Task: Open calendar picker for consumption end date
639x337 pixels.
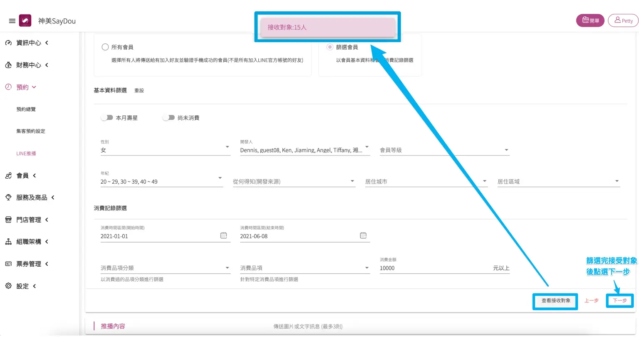Action: (x=363, y=236)
